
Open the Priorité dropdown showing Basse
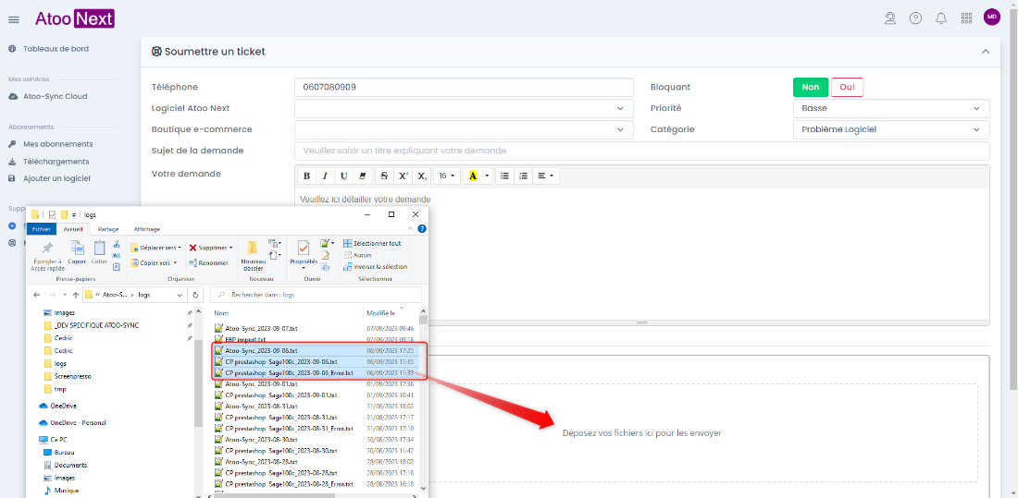point(891,108)
